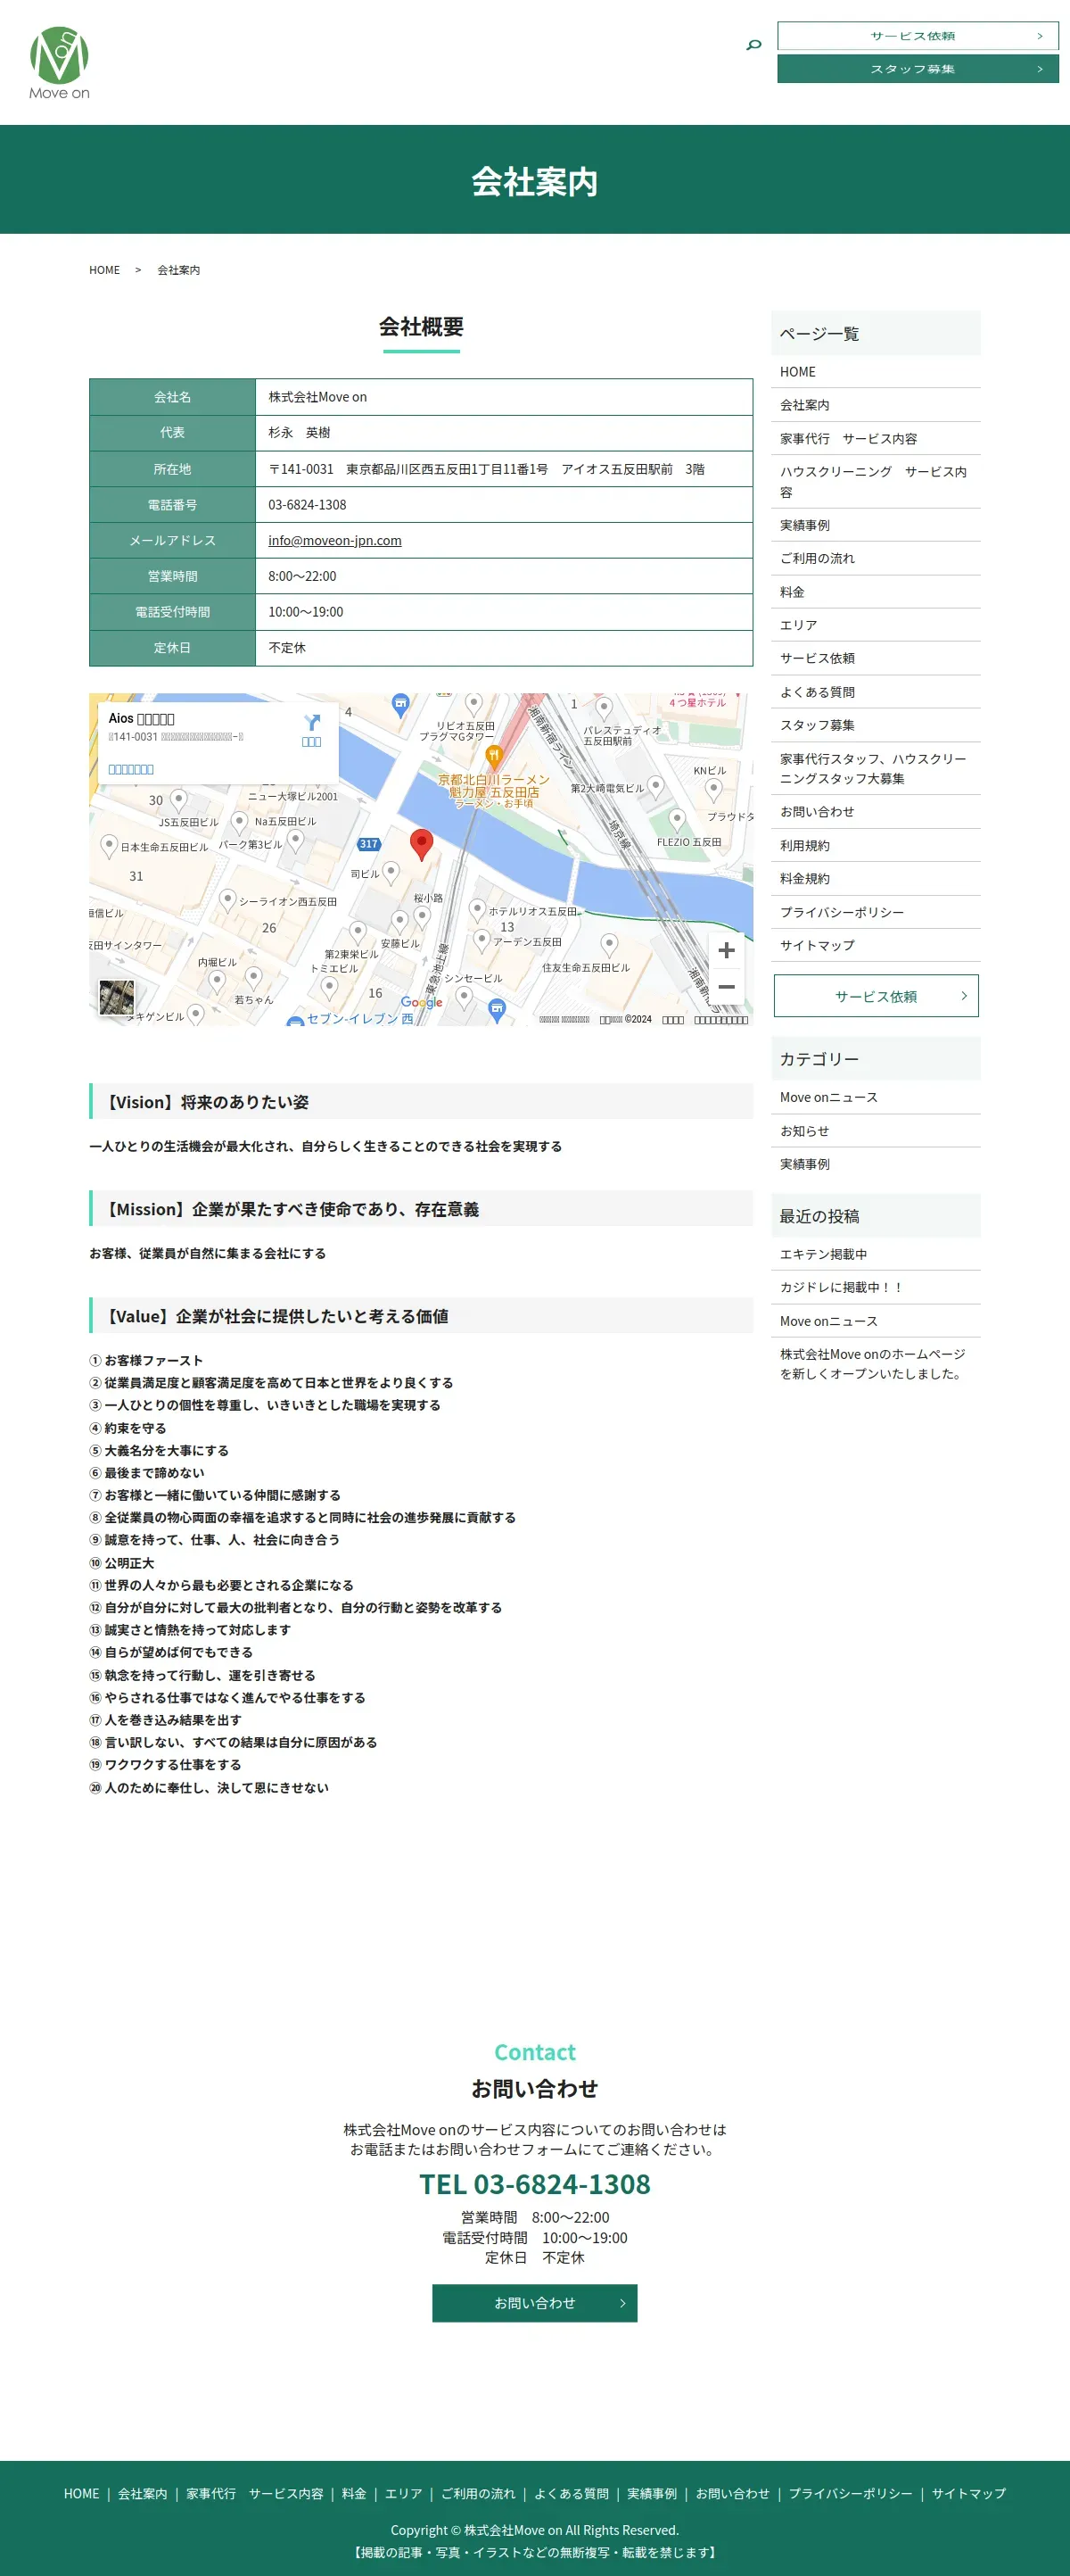Open 家事代行スタッフ、ハウスクリーニングスタッフ大募集 link

877,768
